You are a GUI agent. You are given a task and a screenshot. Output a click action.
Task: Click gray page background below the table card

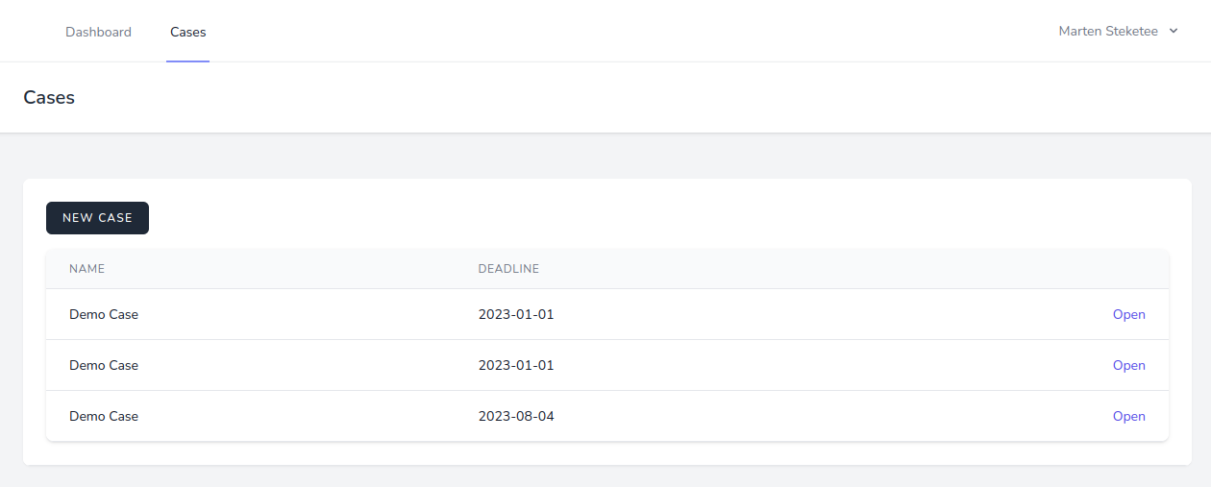point(605,476)
